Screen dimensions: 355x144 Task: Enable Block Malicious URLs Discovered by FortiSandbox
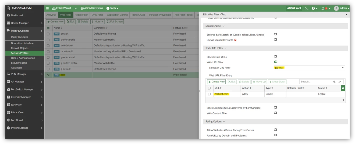pos(276,107)
